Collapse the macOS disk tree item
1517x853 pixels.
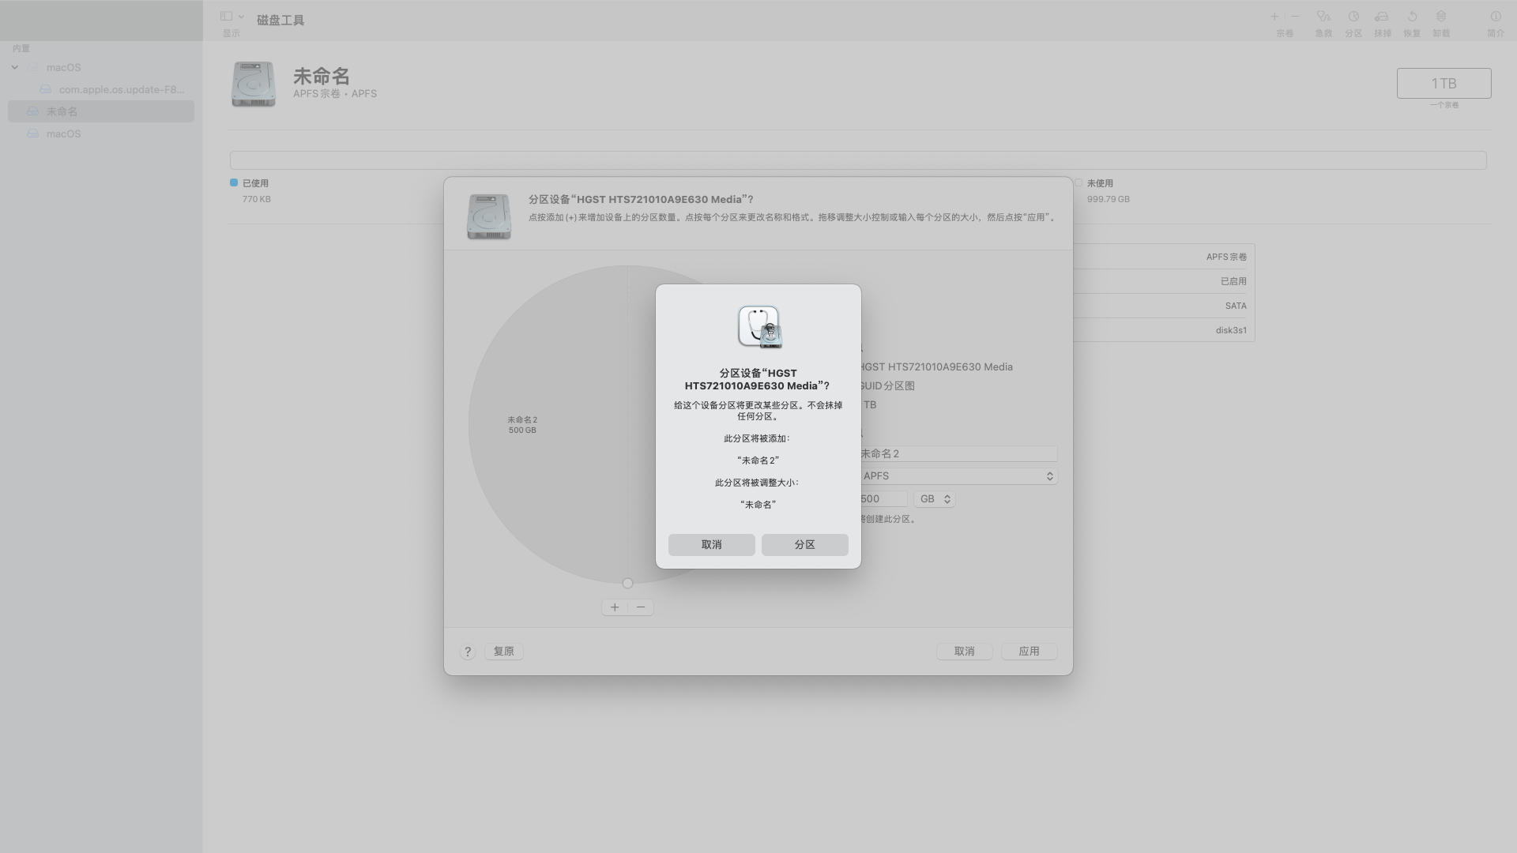click(x=15, y=68)
